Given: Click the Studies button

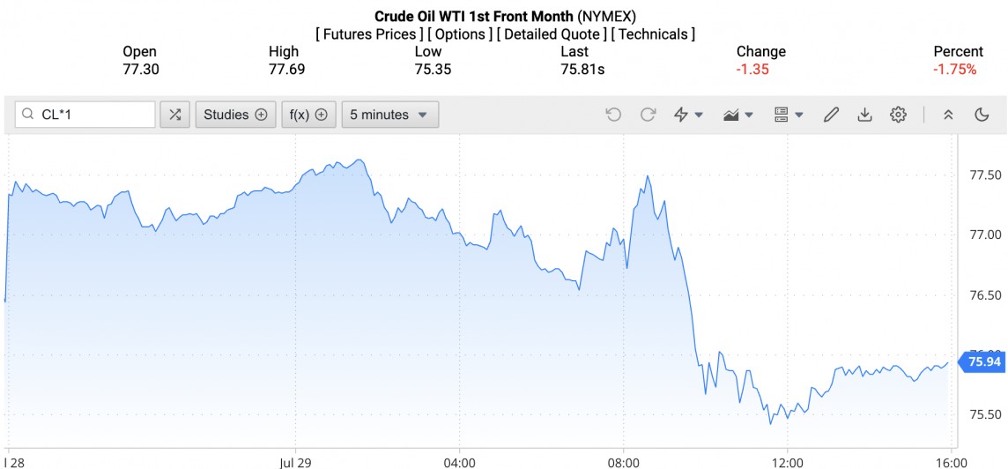Looking at the screenshot, I should pyautogui.click(x=235, y=115).
